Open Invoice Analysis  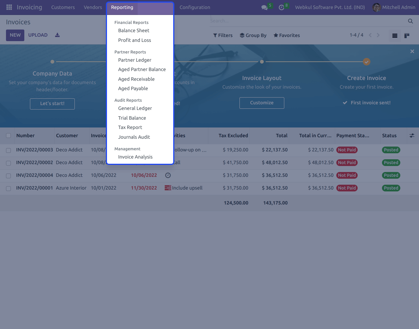(135, 157)
